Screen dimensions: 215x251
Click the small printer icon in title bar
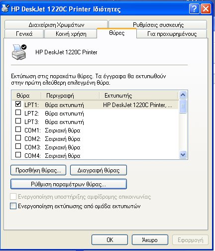tap(5, 8)
